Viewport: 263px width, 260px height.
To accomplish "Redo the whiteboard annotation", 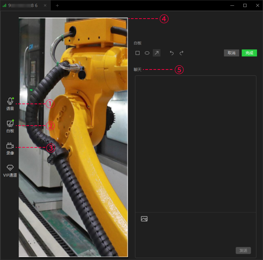I will [x=182, y=53].
